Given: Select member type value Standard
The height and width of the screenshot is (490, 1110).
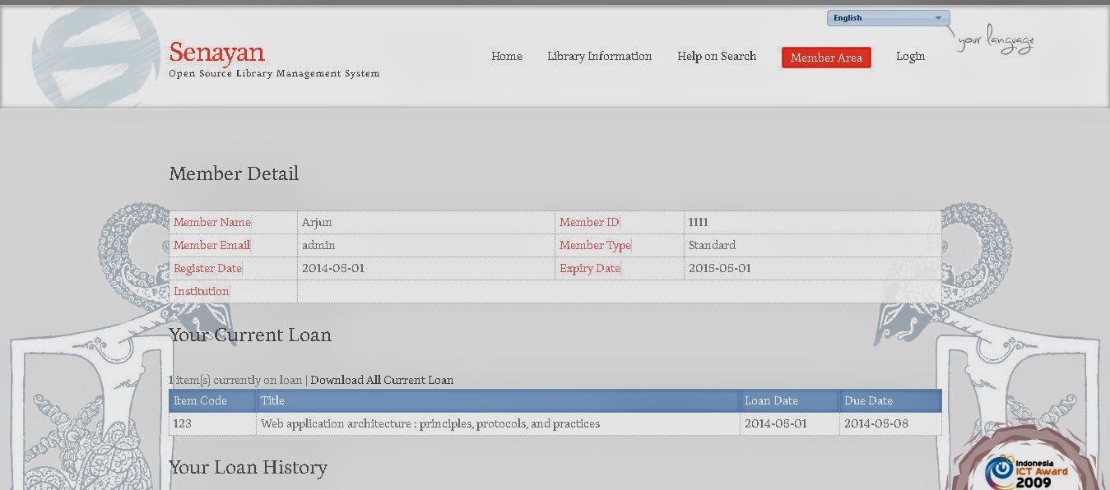Looking at the screenshot, I should (712, 245).
